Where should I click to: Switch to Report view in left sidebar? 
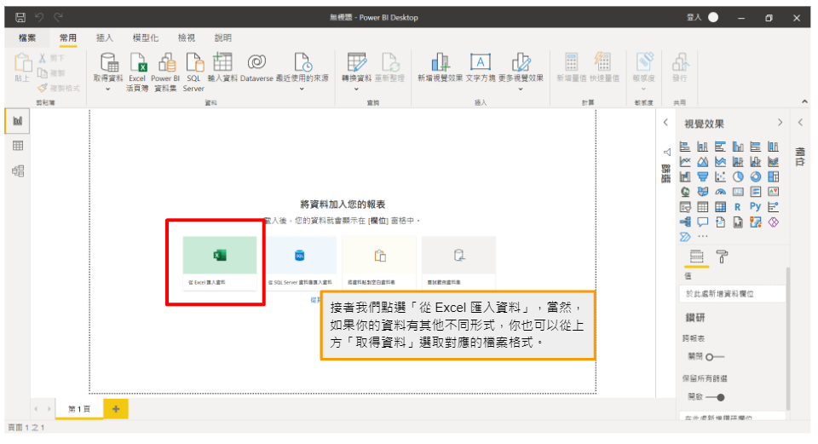(x=18, y=121)
